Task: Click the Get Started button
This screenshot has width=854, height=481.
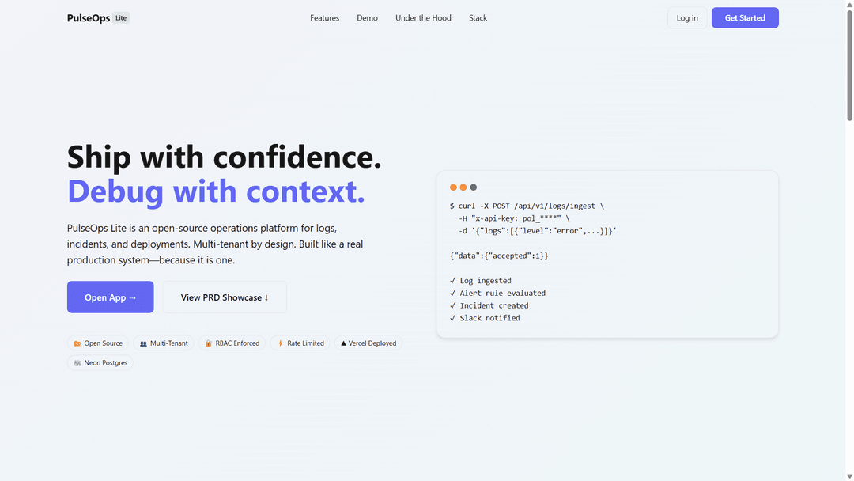Action: click(745, 18)
